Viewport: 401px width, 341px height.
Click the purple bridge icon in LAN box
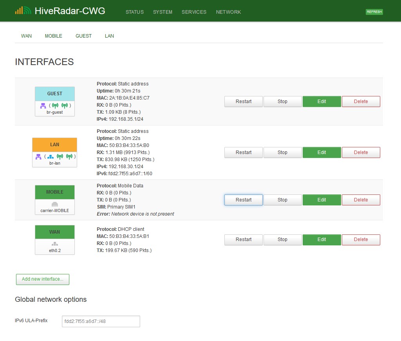[38, 156]
